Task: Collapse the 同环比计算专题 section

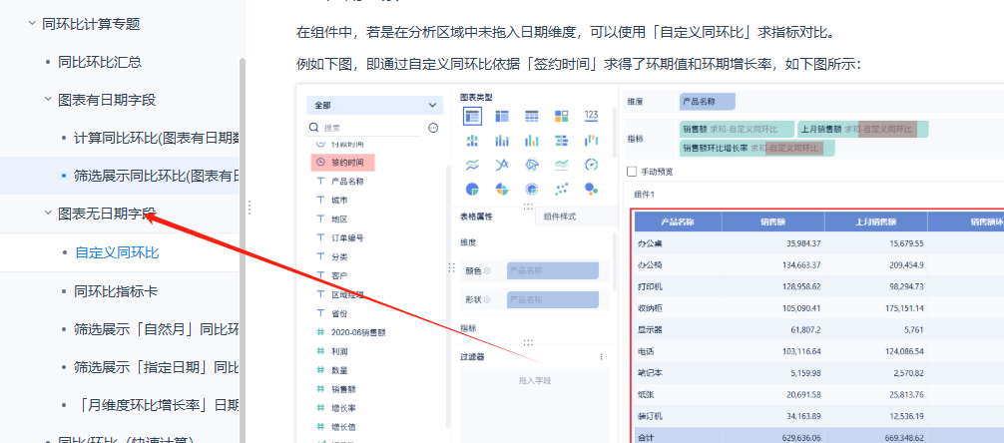Action: 31,23
